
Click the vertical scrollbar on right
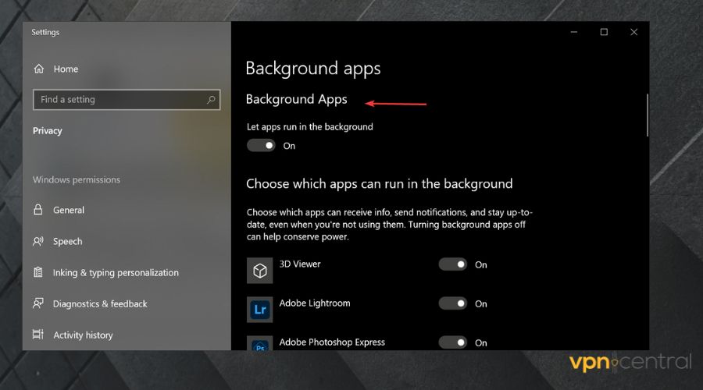647,115
